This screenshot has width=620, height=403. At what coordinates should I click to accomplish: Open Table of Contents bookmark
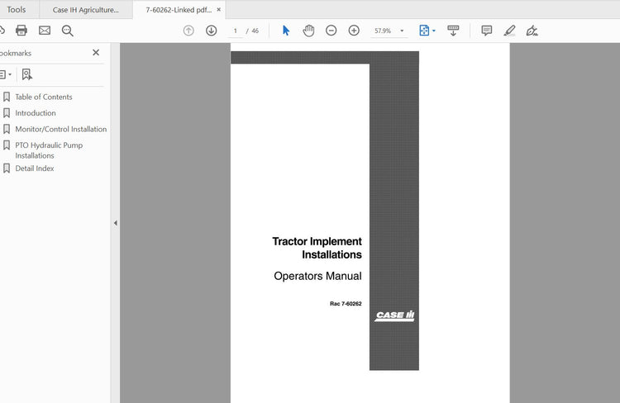pos(44,97)
